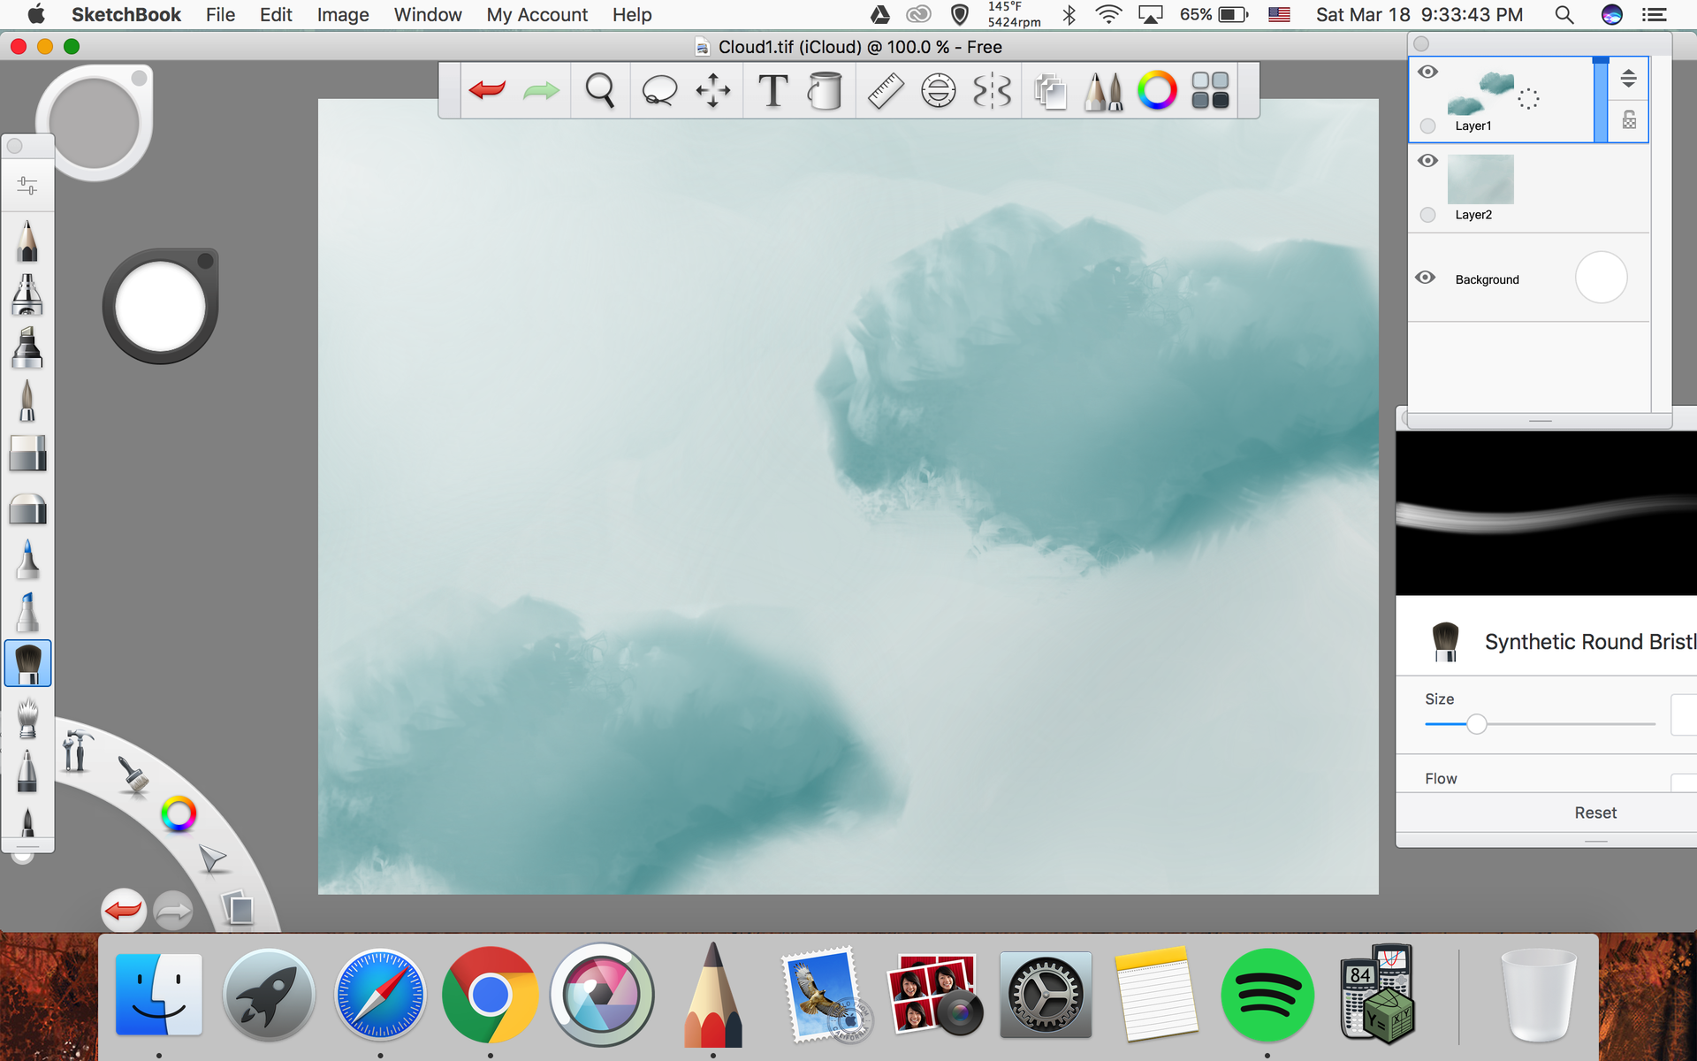Click the red Undo arrow in toolbar

(x=488, y=90)
